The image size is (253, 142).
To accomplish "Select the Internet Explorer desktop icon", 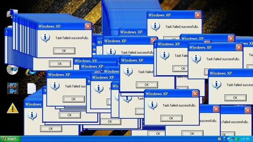I will coord(31,72).
